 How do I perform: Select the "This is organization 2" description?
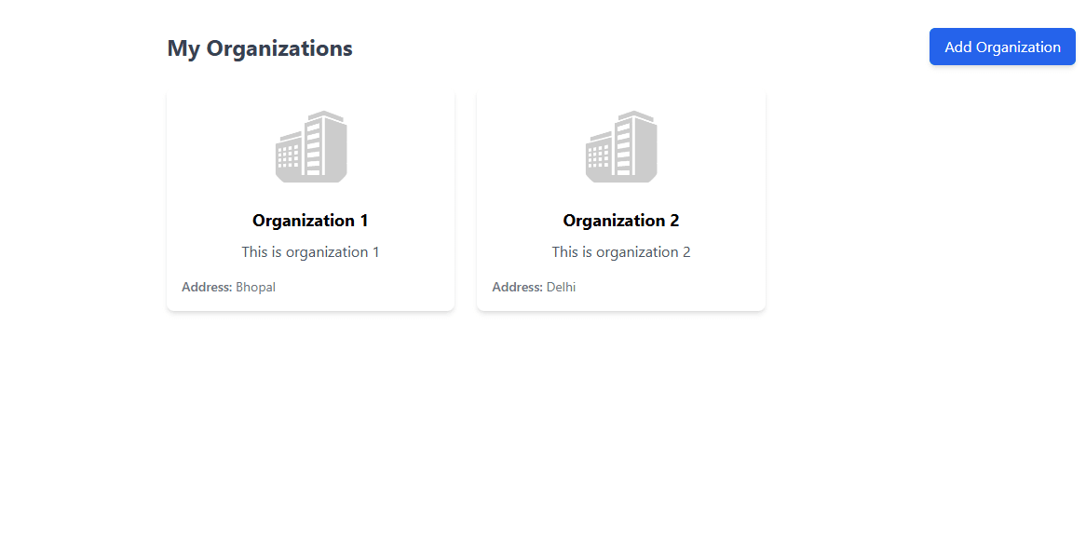pos(621,252)
